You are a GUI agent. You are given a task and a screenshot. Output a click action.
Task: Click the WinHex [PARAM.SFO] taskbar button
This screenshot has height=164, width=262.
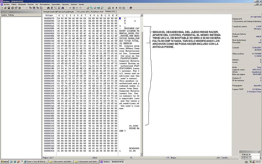pyautogui.click(x=112, y=162)
